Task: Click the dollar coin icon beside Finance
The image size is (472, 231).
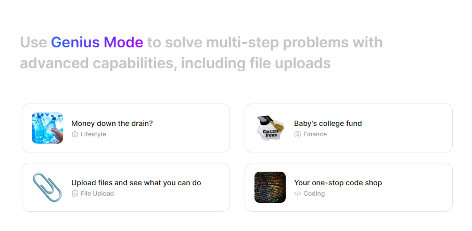Action: 298,134
